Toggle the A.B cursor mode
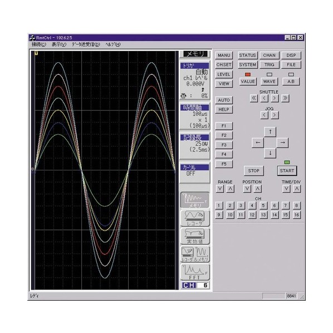Image resolution: width=333 pixels, height=333 pixels. (x=291, y=81)
